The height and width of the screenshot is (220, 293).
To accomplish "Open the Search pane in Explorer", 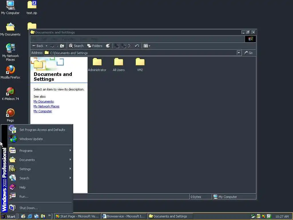I will coord(76,46).
